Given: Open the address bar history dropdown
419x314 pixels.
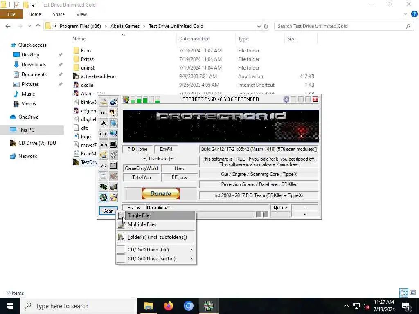Looking at the screenshot, I should click(259, 26).
